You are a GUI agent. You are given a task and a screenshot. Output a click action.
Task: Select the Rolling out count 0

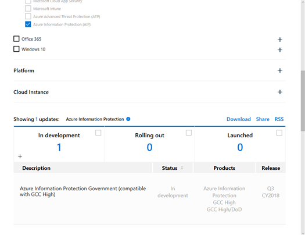click(x=149, y=147)
